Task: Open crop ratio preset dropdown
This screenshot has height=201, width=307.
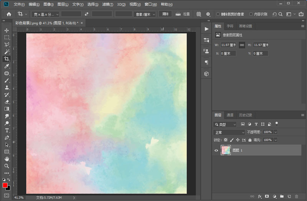Action: (45, 14)
